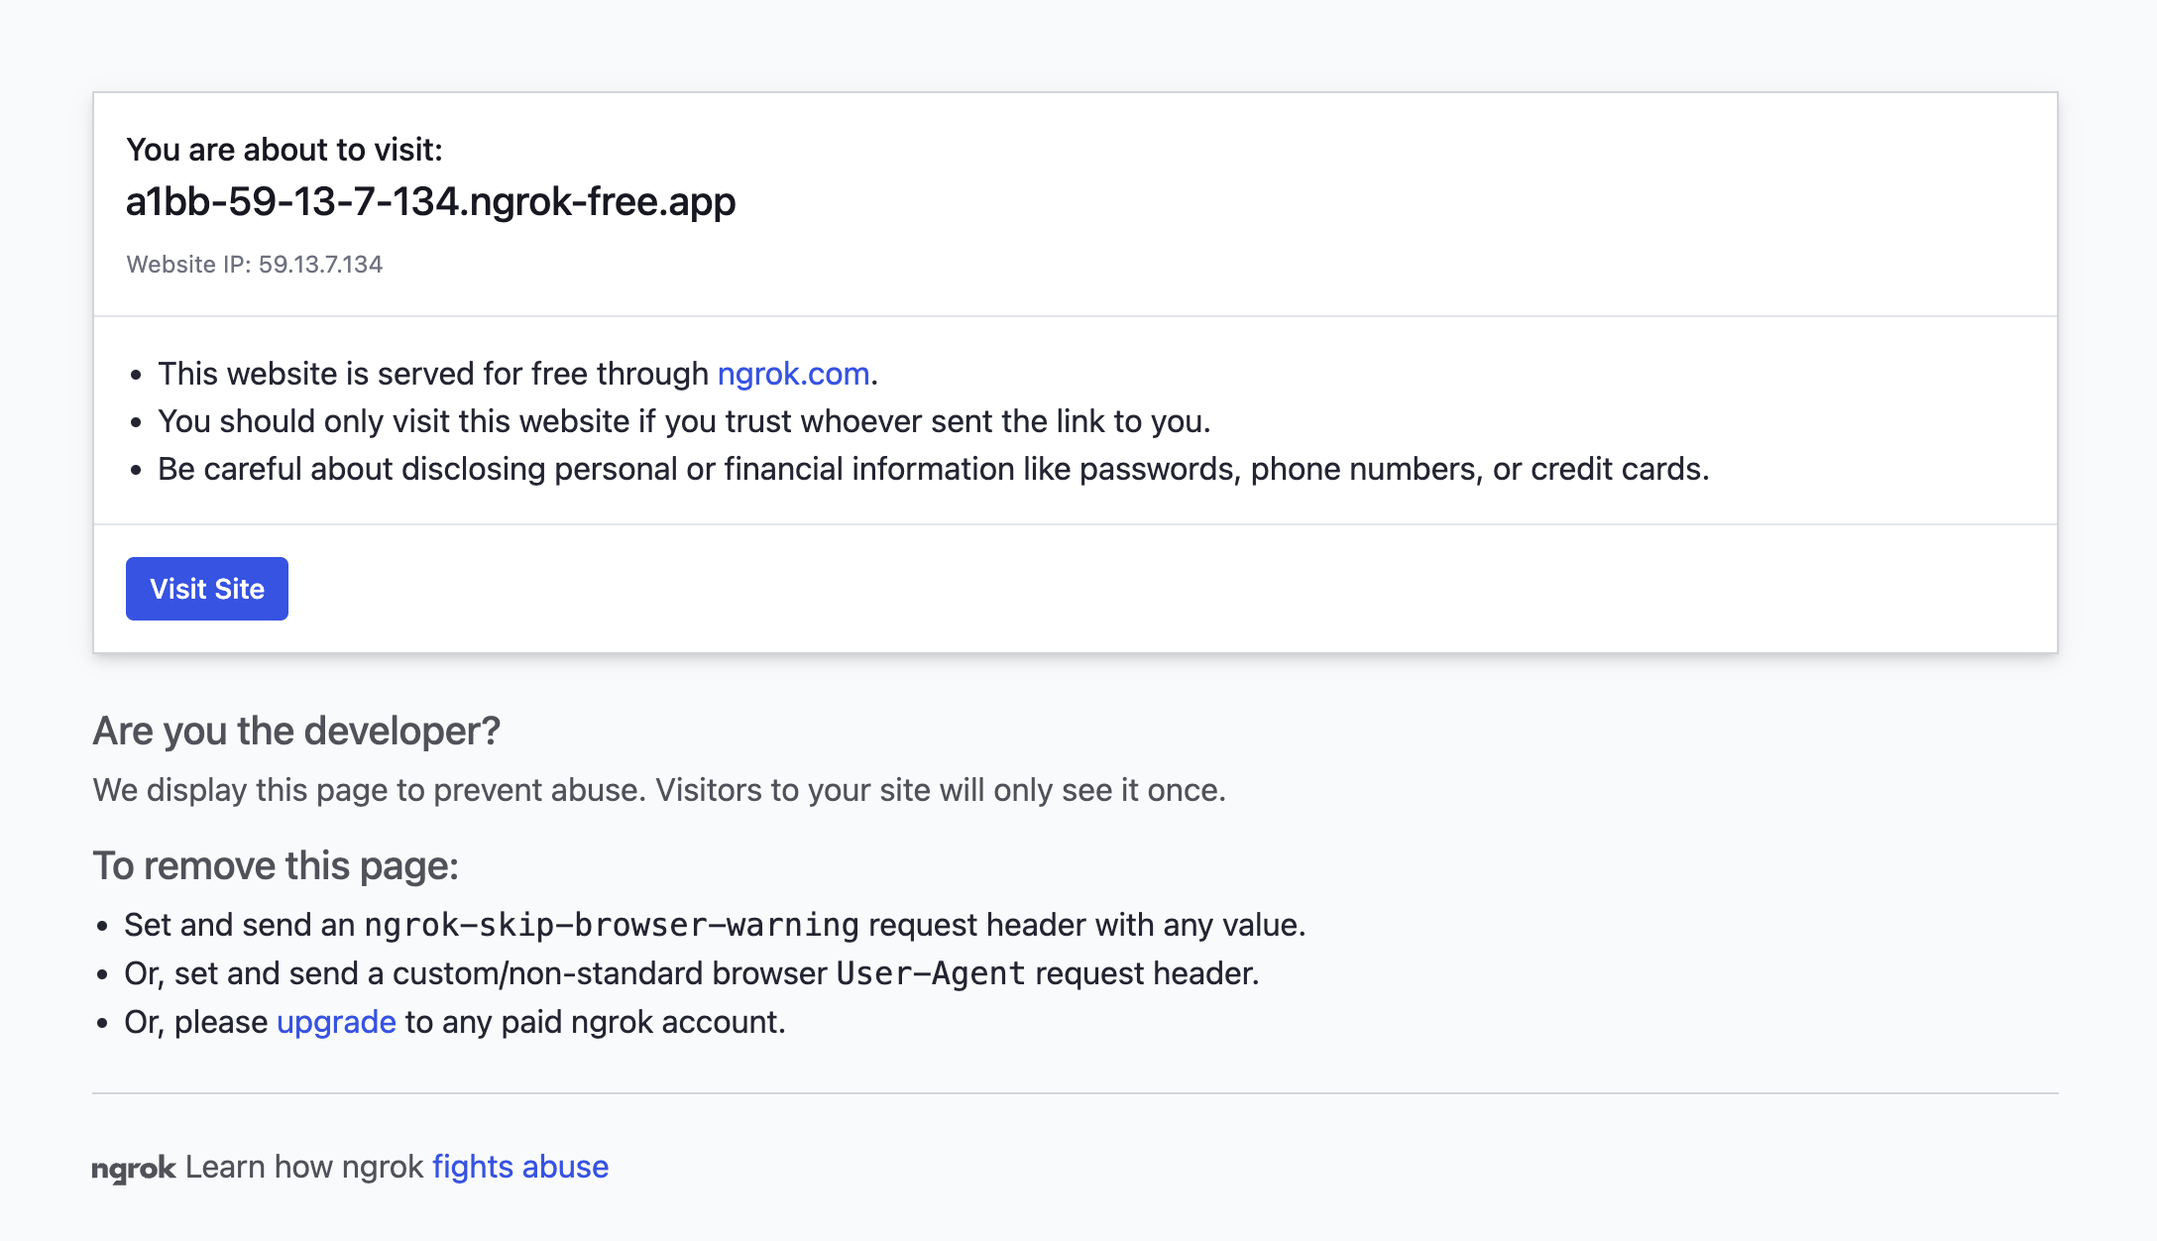Click the bullet about disclosing personal information
This screenshot has width=2157, height=1241.
[933, 469]
